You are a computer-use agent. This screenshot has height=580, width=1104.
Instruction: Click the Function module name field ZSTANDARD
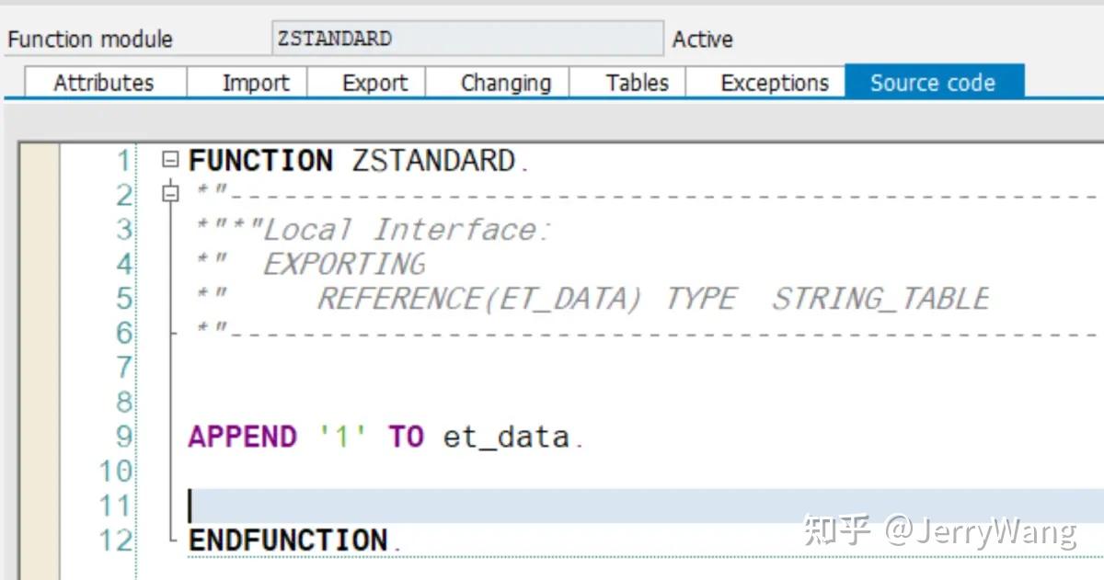pyautogui.click(x=467, y=39)
